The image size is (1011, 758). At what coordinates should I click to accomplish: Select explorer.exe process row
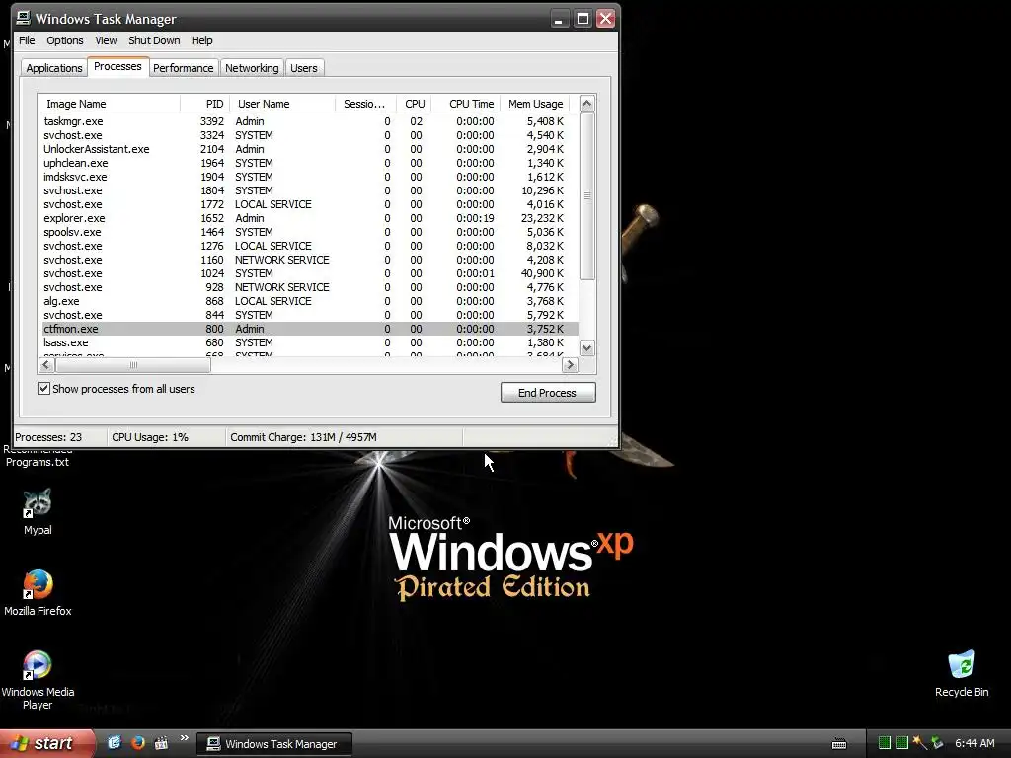point(308,218)
